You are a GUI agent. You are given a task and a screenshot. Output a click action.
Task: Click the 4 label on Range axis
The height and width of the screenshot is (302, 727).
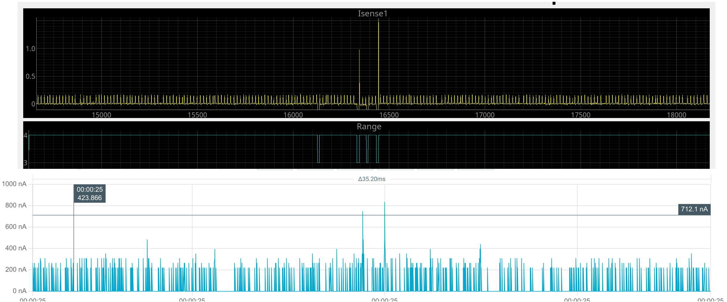(x=26, y=136)
